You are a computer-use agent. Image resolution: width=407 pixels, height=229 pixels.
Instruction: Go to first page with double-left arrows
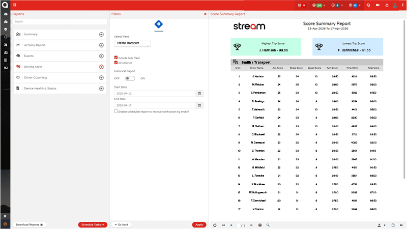[x=223, y=225]
